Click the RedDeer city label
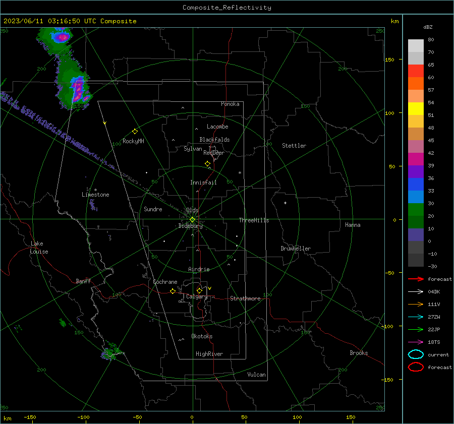Viewport: 454px width, 424px height. 214,153
